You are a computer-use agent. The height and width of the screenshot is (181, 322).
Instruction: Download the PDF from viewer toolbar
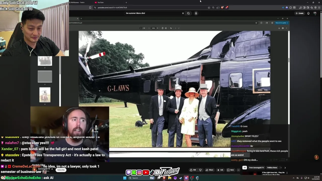click(279, 28)
